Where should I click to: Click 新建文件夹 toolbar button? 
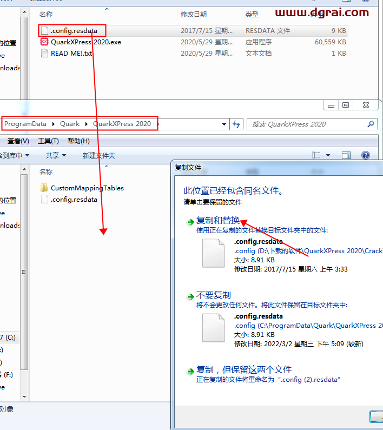click(99, 155)
